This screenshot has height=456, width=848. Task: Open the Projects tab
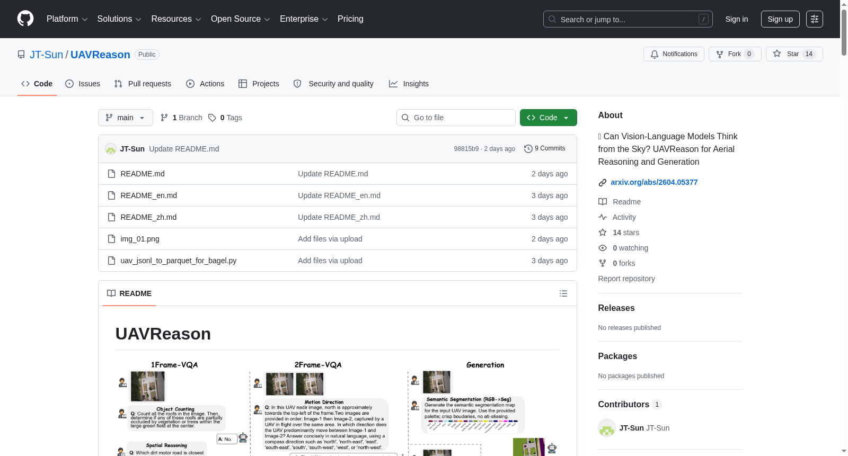click(259, 84)
